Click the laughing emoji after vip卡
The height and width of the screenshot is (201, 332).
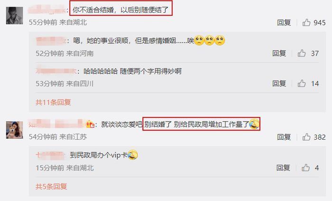click(133, 155)
